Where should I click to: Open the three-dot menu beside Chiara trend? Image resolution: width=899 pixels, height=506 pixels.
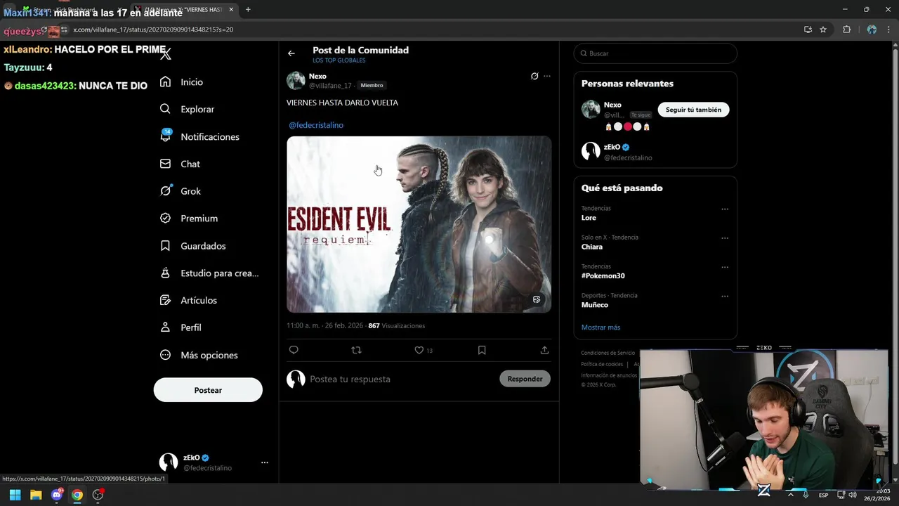pyautogui.click(x=725, y=238)
